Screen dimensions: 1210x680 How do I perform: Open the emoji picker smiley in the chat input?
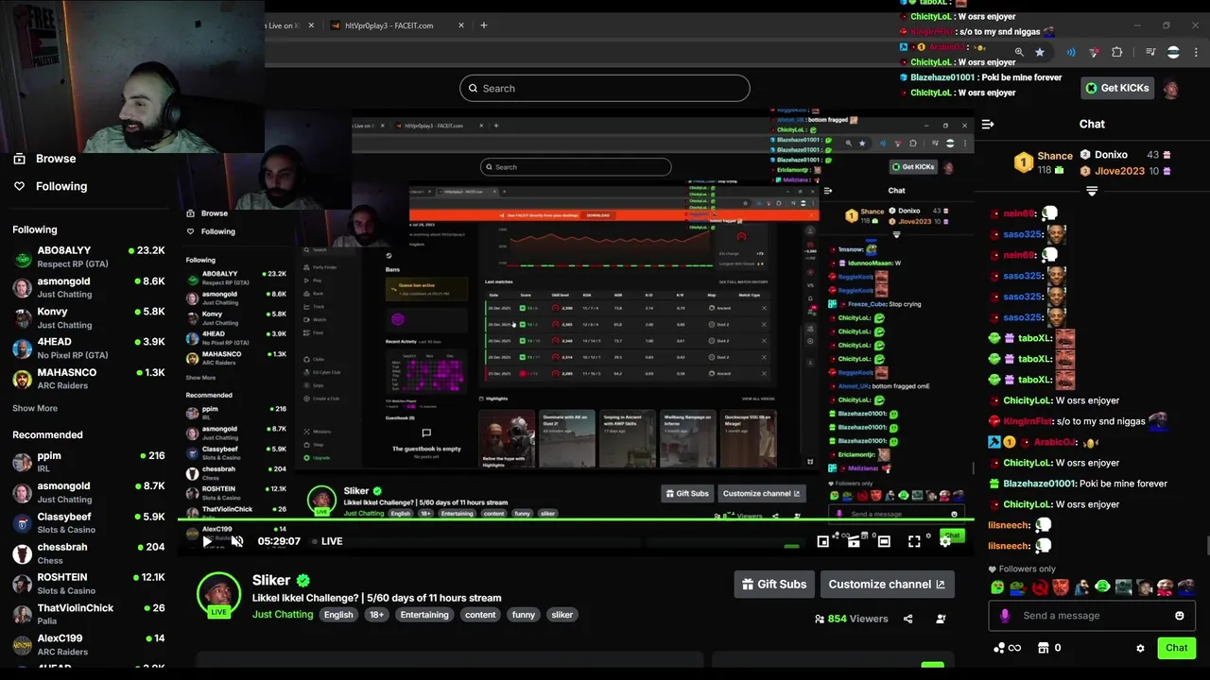(1180, 616)
